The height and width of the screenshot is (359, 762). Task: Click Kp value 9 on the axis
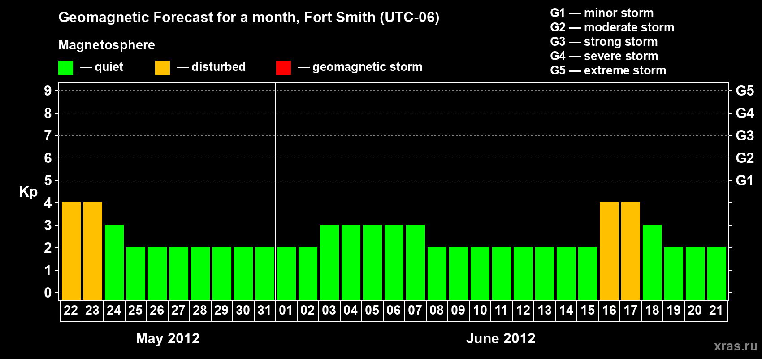pos(48,91)
